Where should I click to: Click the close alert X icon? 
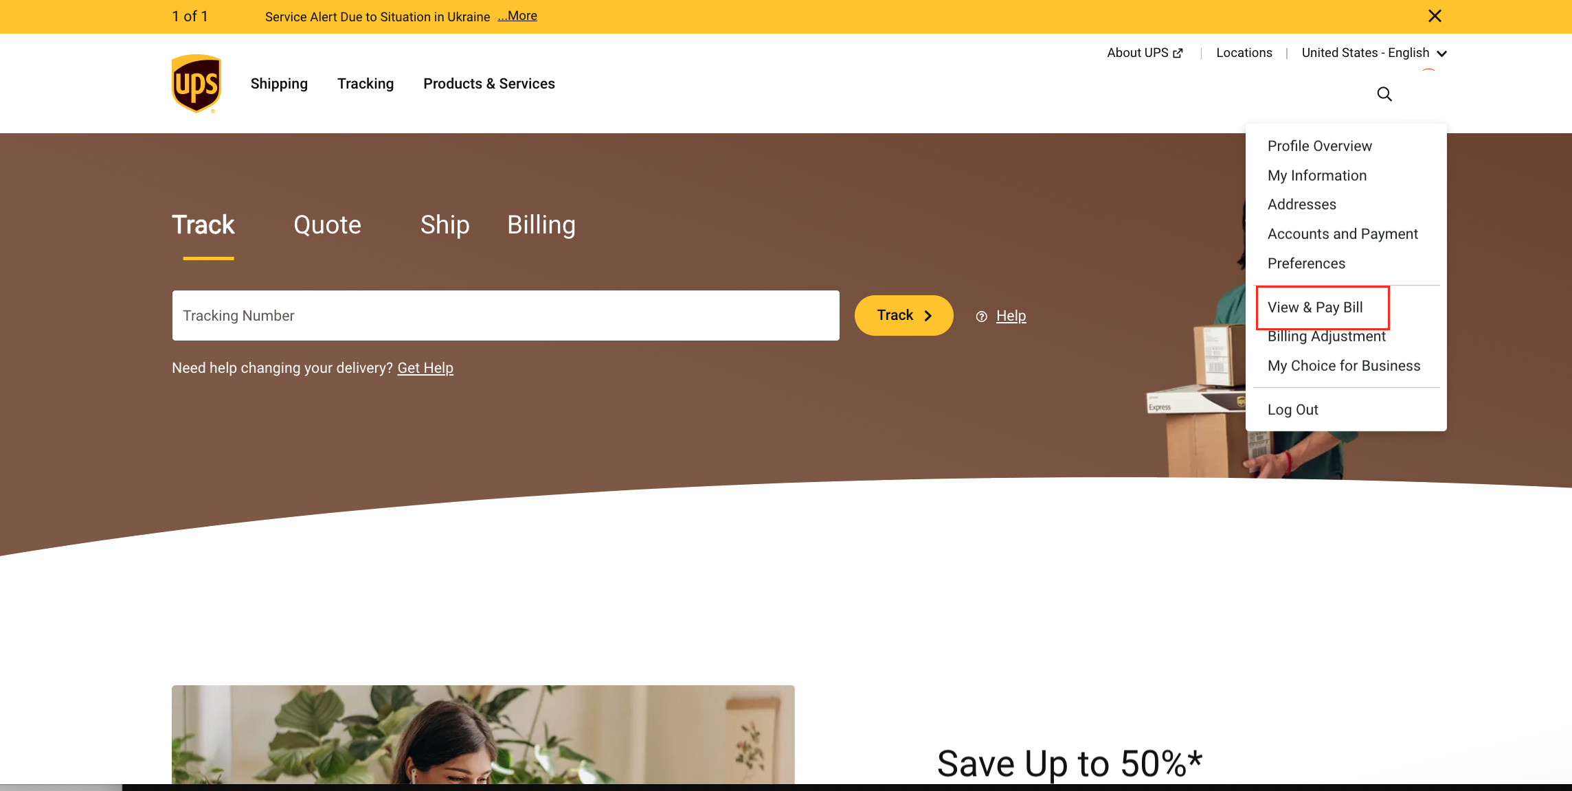coord(1435,16)
